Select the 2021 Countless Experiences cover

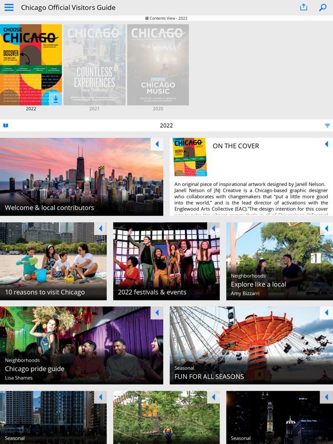click(94, 65)
